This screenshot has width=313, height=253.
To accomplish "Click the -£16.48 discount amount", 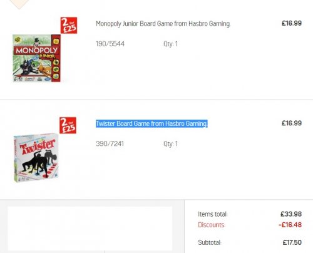I will pos(290,225).
